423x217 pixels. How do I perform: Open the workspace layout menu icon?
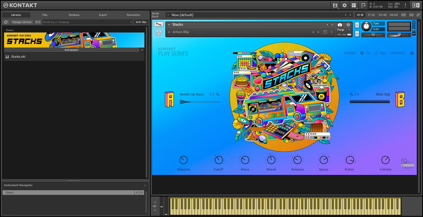[354, 5]
